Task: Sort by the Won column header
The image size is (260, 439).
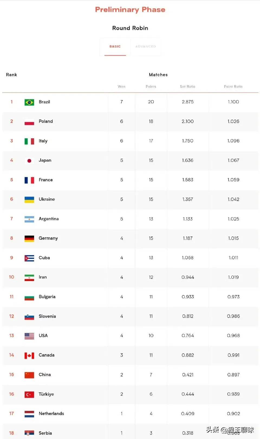Action: [122, 86]
